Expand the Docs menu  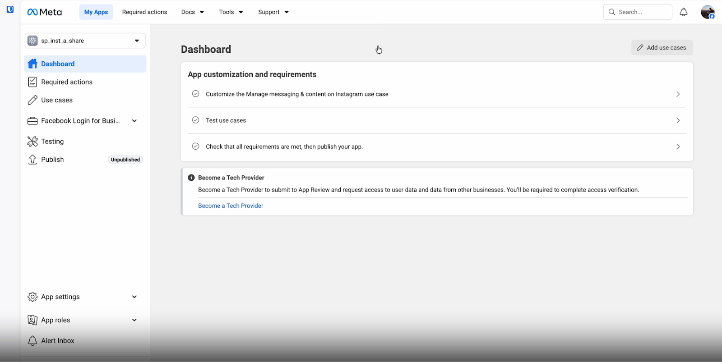click(x=193, y=12)
